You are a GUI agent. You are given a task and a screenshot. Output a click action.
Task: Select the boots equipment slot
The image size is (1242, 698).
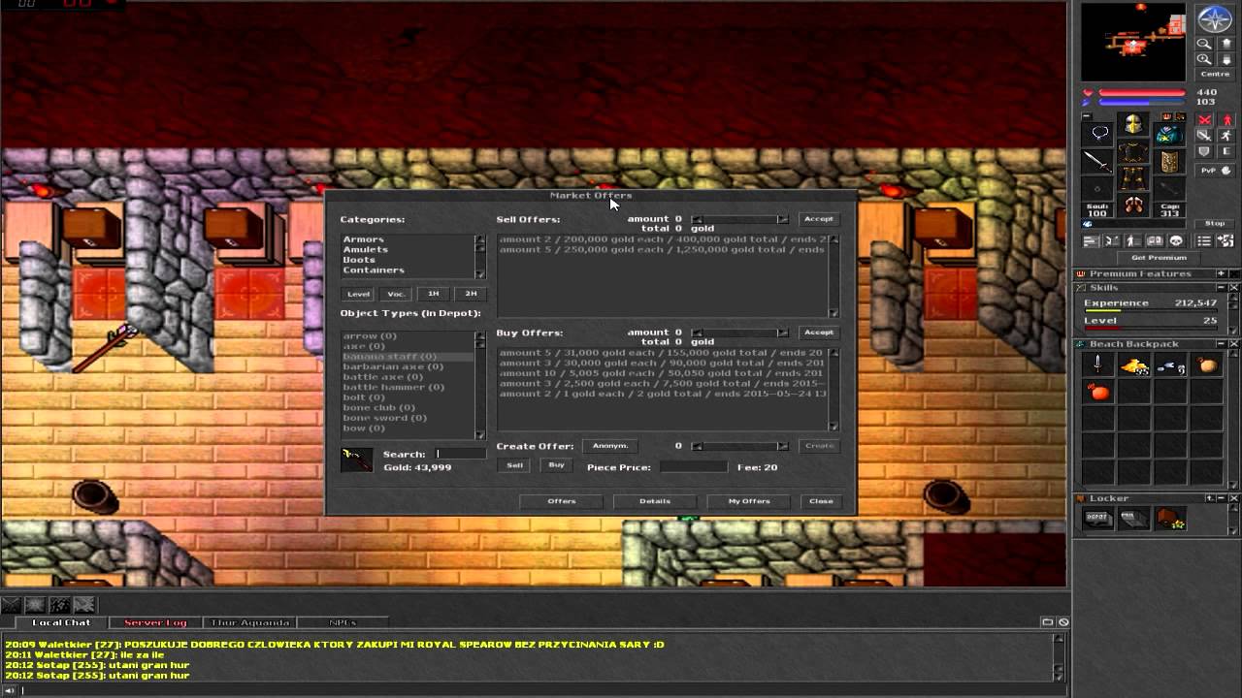coord(1133,205)
